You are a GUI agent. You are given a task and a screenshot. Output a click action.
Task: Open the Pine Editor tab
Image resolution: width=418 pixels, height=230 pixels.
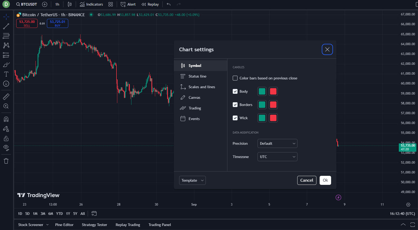[x=64, y=225]
